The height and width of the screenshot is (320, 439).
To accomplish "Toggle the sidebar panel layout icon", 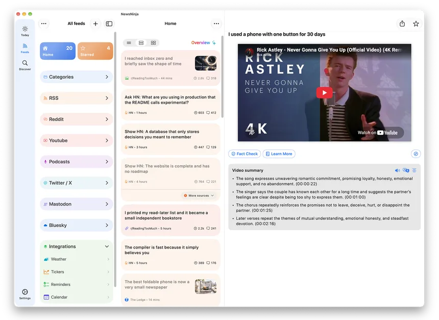I will [109, 24].
